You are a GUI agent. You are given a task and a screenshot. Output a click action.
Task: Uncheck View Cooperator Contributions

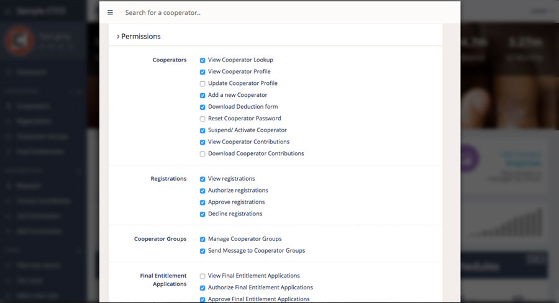(x=202, y=142)
